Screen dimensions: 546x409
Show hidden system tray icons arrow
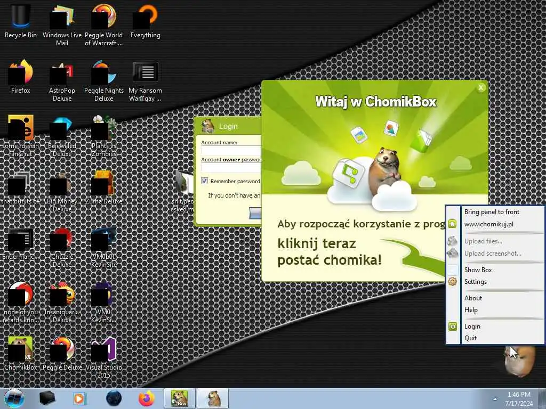(495, 399)
